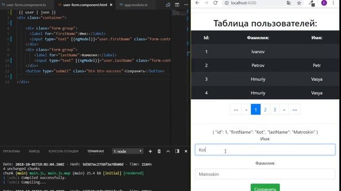341x191 pixels.
Task: Close the user-form.component.html tab
Action: pyautogui.click(x=111, y=5)
